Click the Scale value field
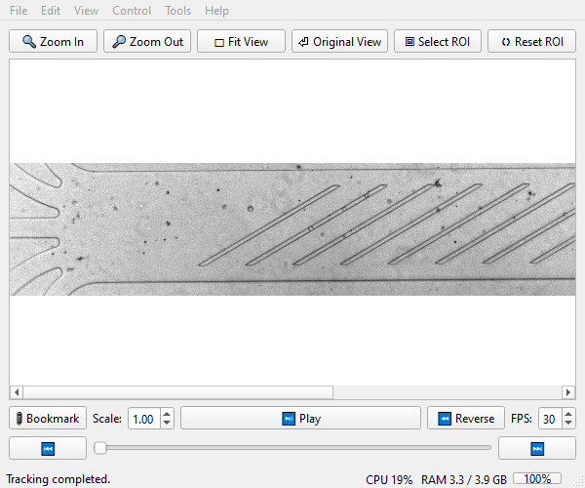Image resolution: width=585 pixels, height=488 pixels. (x=144, y=419)
